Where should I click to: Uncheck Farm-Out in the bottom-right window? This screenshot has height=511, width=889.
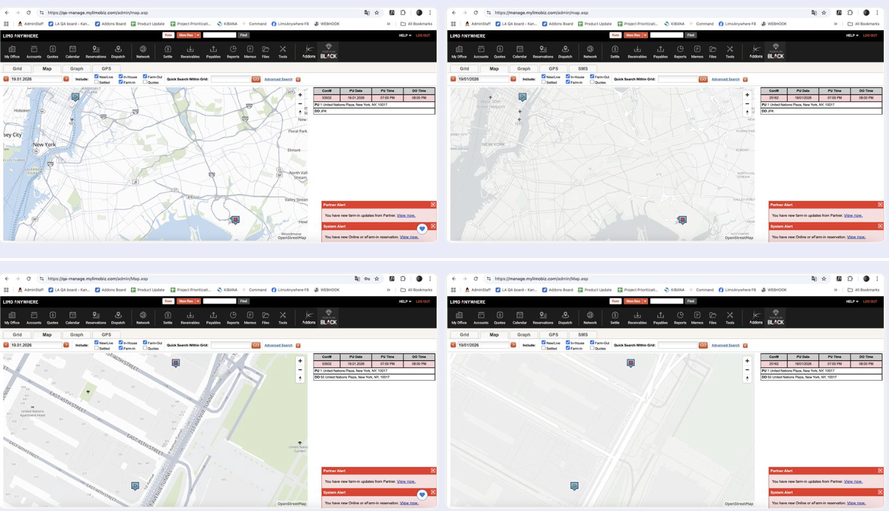(x=592, y=342)
